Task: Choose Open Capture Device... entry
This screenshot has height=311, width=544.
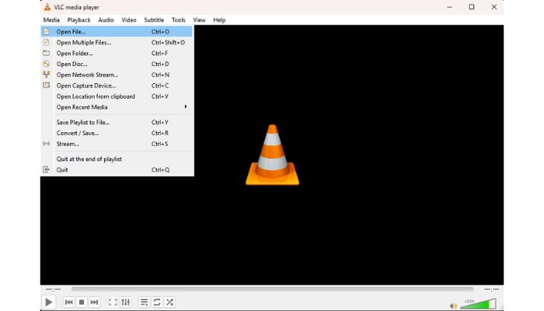Action: click(117, 86)
